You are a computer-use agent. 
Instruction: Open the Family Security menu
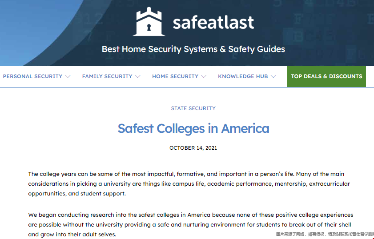tap(107, 76)
